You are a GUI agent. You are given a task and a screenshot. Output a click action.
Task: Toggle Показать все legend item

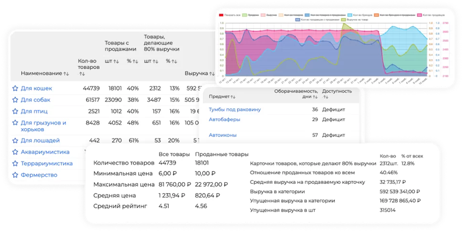click(x=230, y=15)
